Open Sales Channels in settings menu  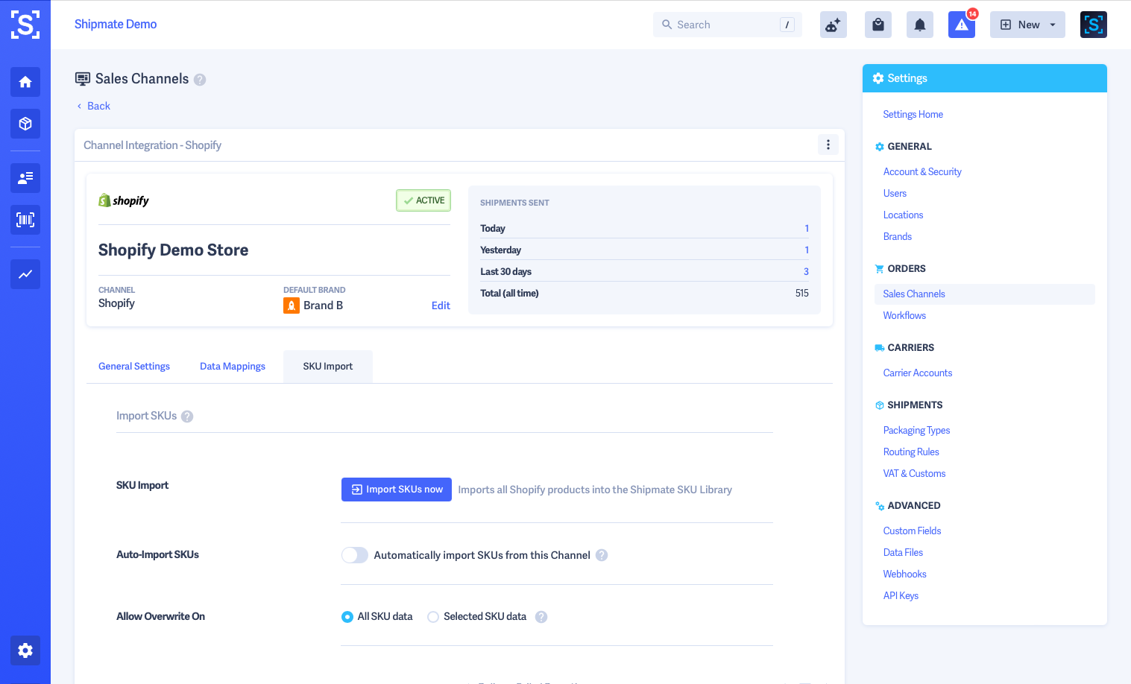point(984,294)
